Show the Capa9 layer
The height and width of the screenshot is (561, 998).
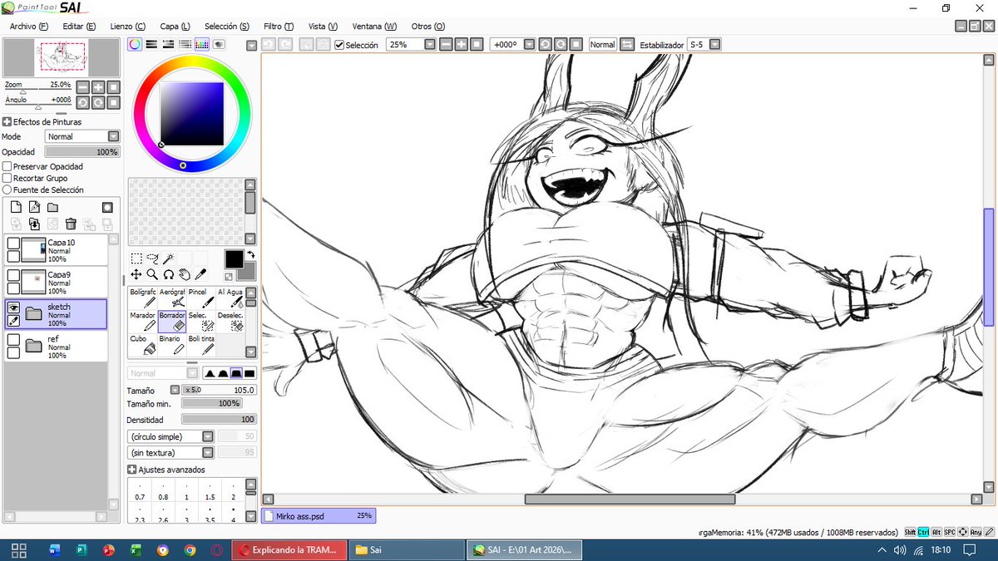click(13, 275)
